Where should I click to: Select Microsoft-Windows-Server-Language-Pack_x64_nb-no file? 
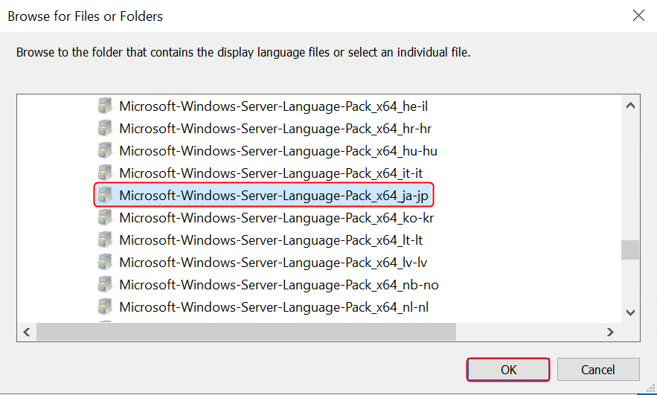click(278, 285)
